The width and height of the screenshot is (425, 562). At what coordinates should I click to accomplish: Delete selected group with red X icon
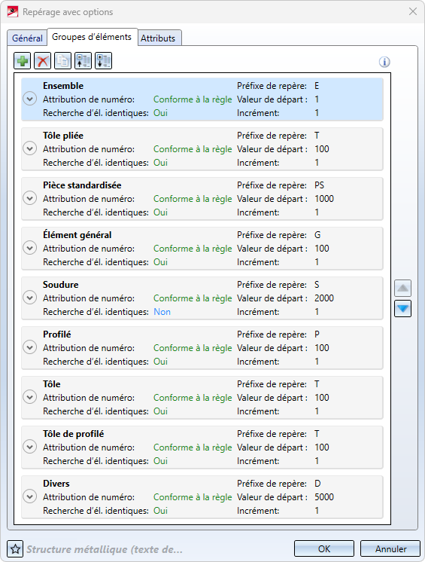click(x=43, y=60)
